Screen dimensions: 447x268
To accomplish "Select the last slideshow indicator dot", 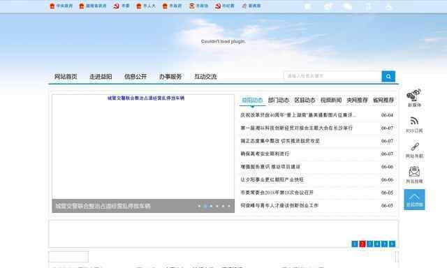I will tap(229, 206).
